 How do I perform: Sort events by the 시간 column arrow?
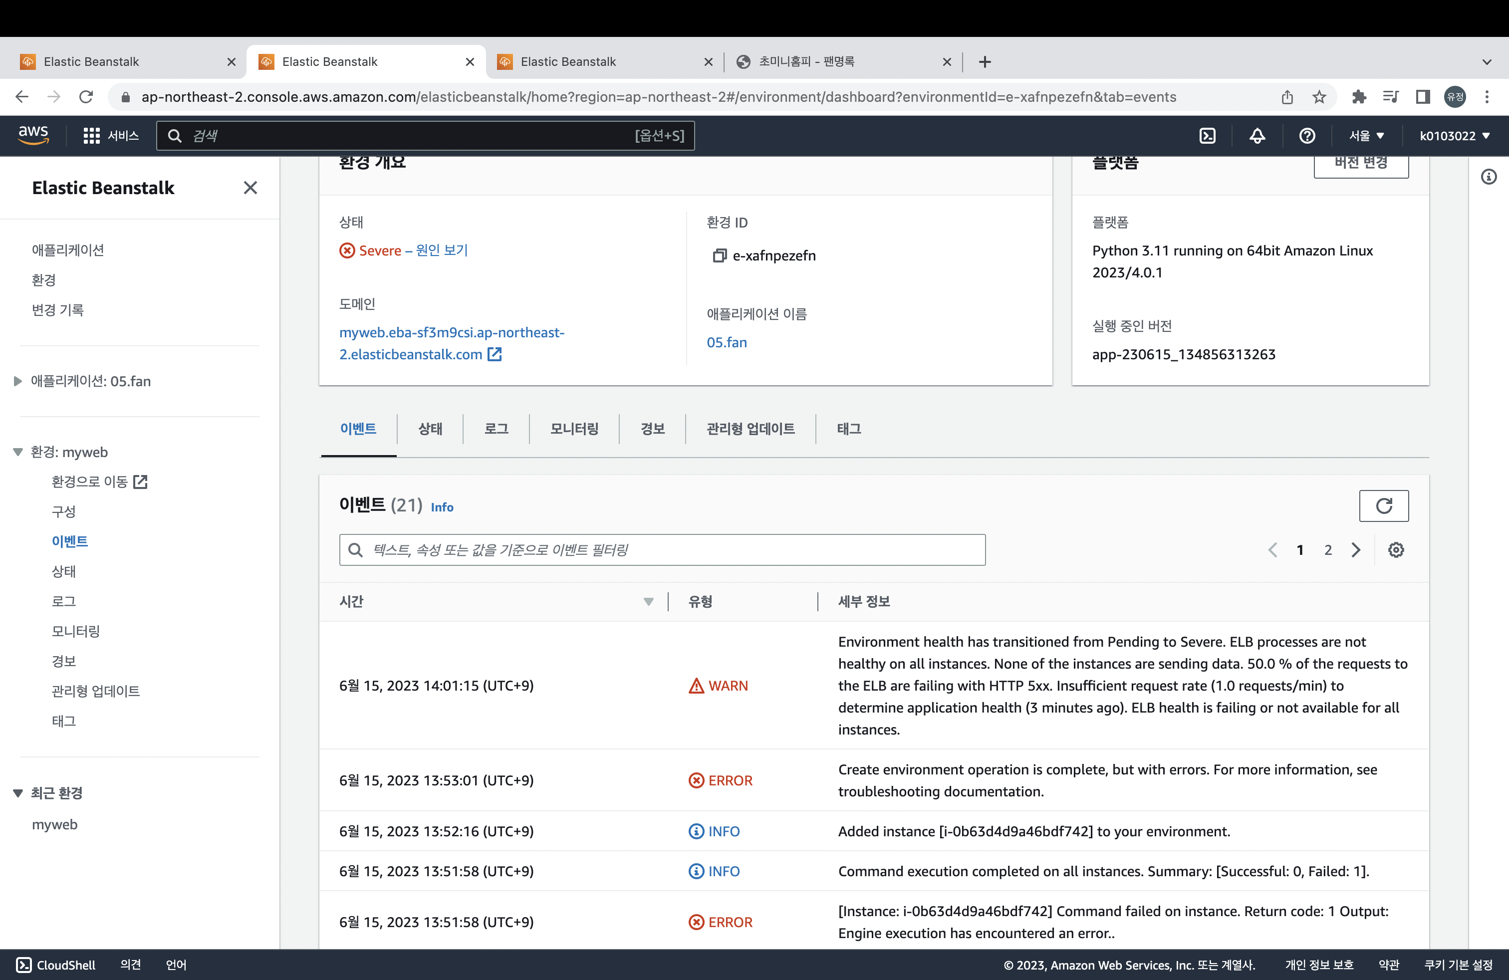(x=648, y=602)
